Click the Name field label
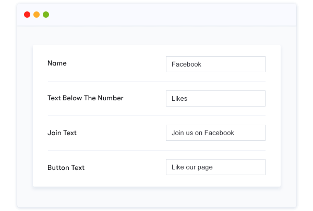313x211 pixels. (57, 63)
